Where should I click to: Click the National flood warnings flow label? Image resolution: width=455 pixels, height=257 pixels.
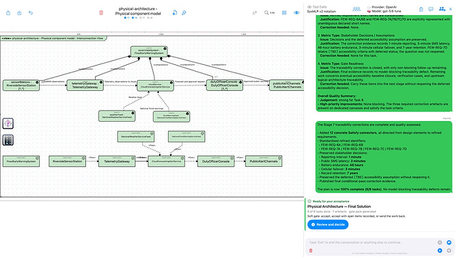(x=152, y=109)
